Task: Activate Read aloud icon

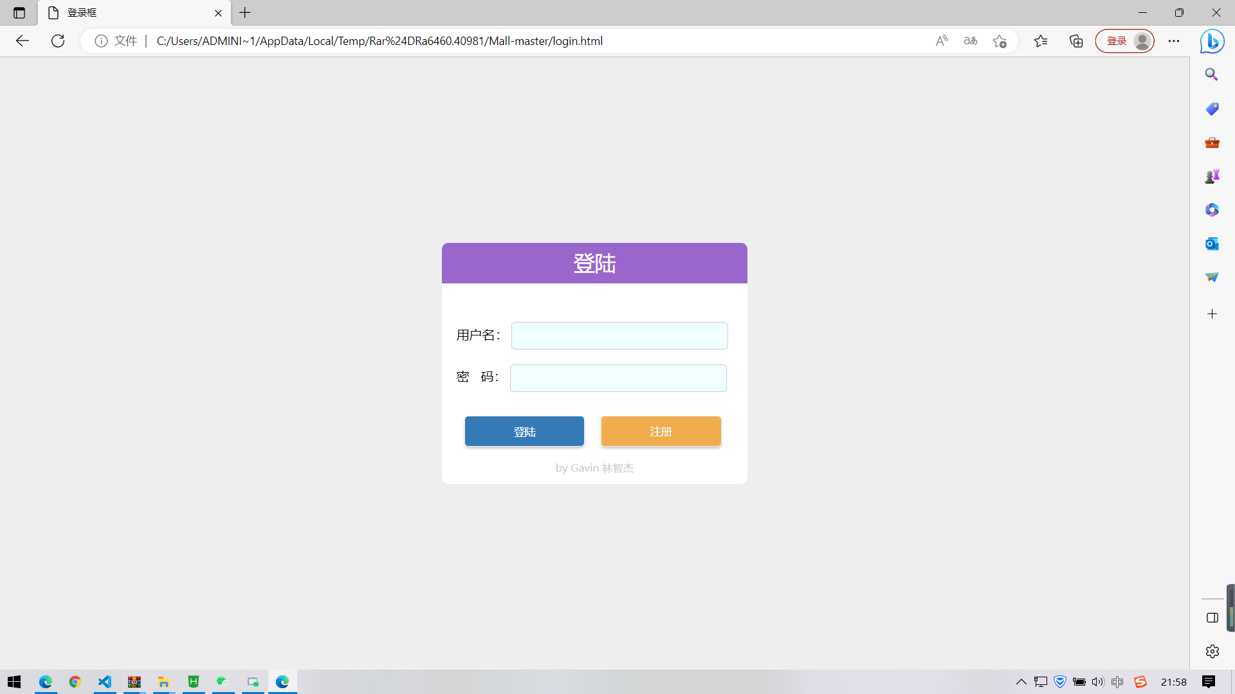Action: point(942,41)
